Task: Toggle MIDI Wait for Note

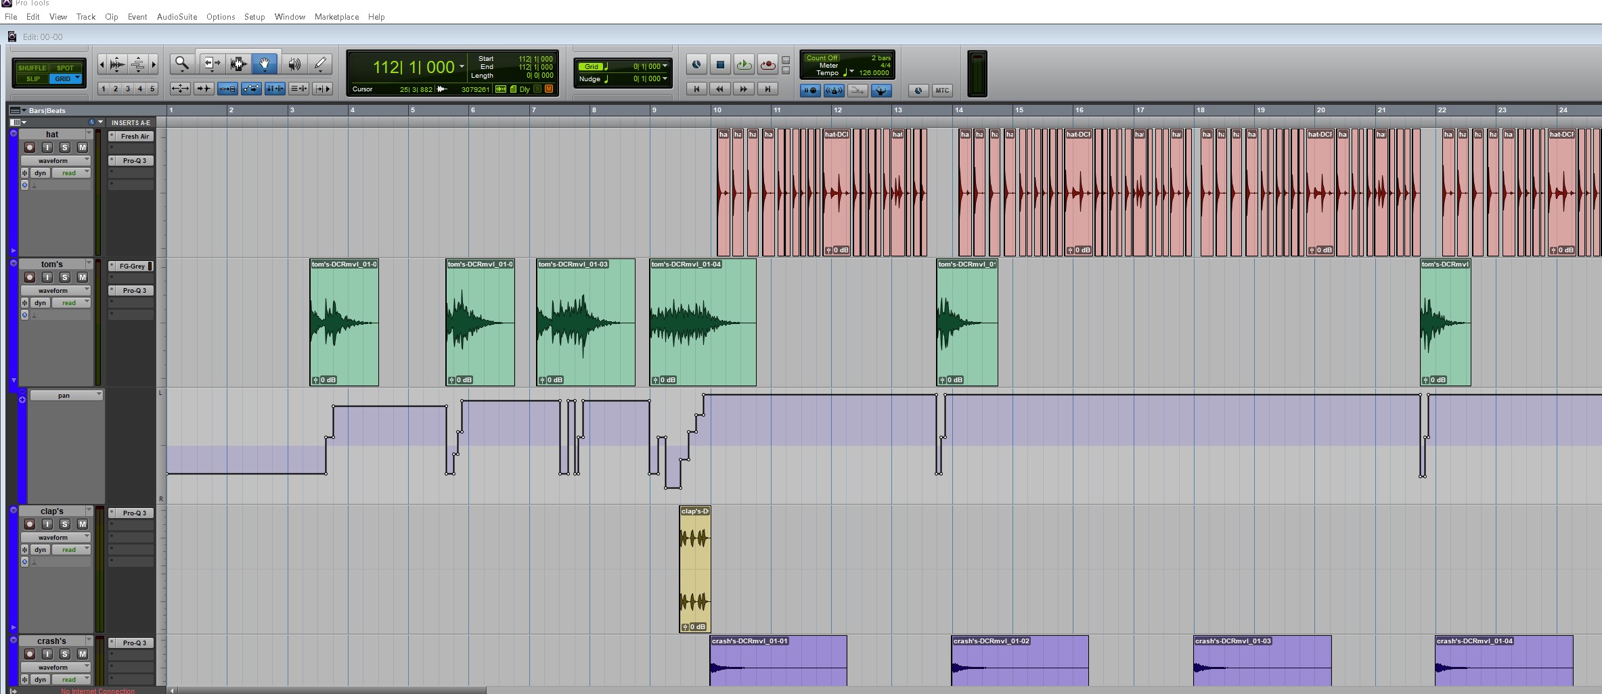Action: point(810,90)
